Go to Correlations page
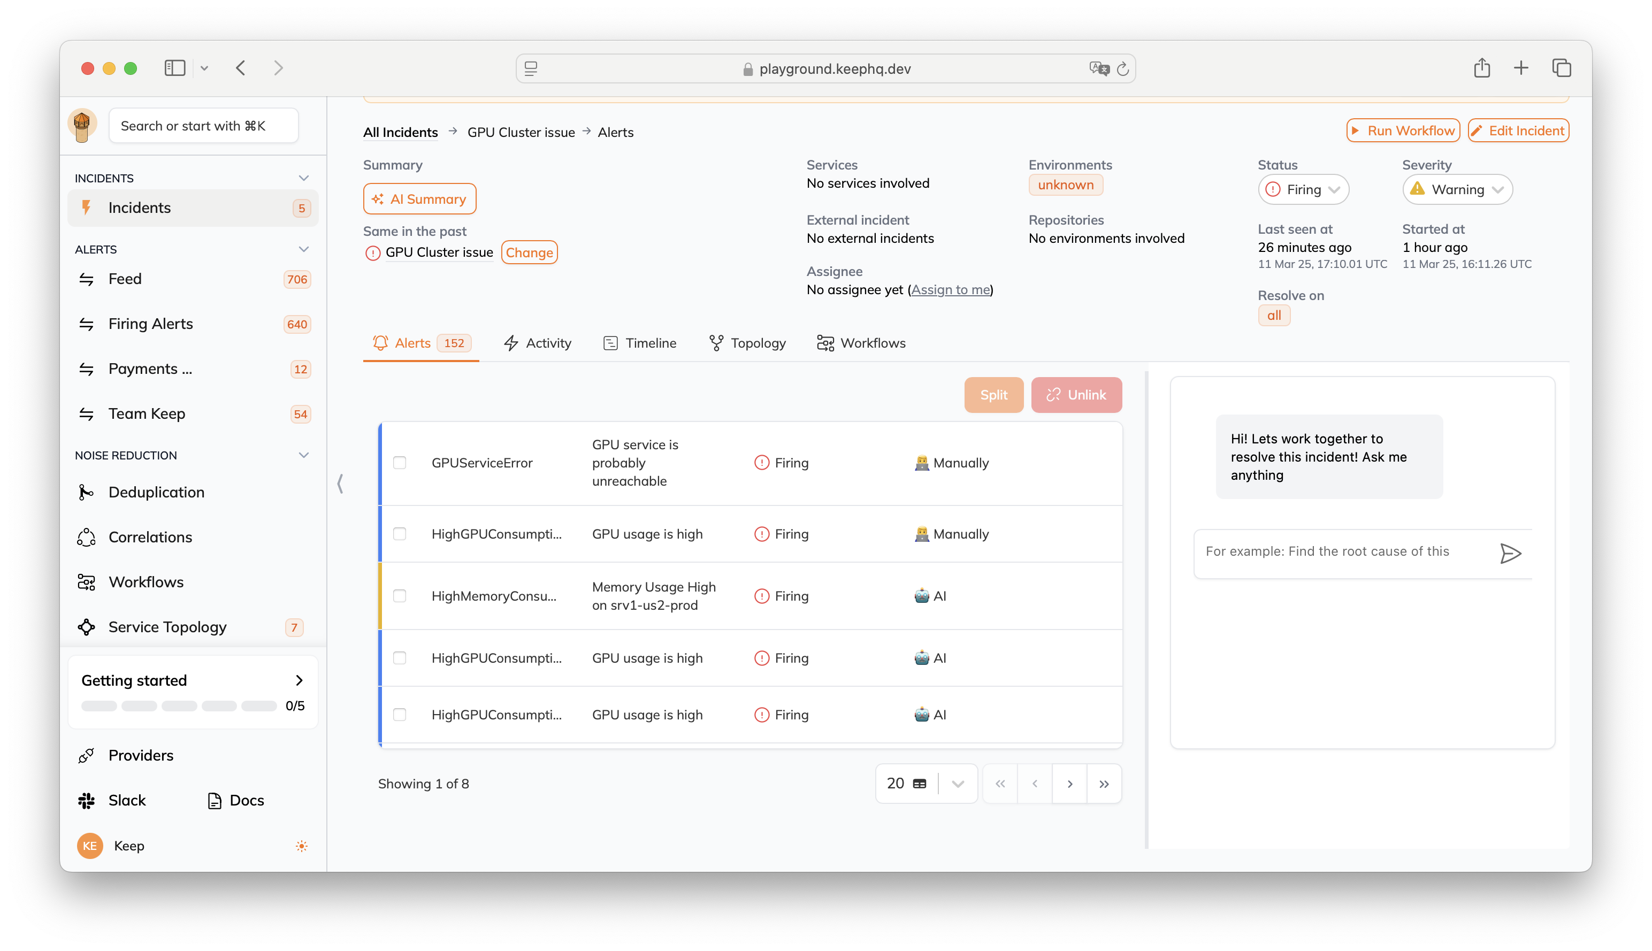The width and height of the screenshot is (1652, 951). tap(193, 538)
